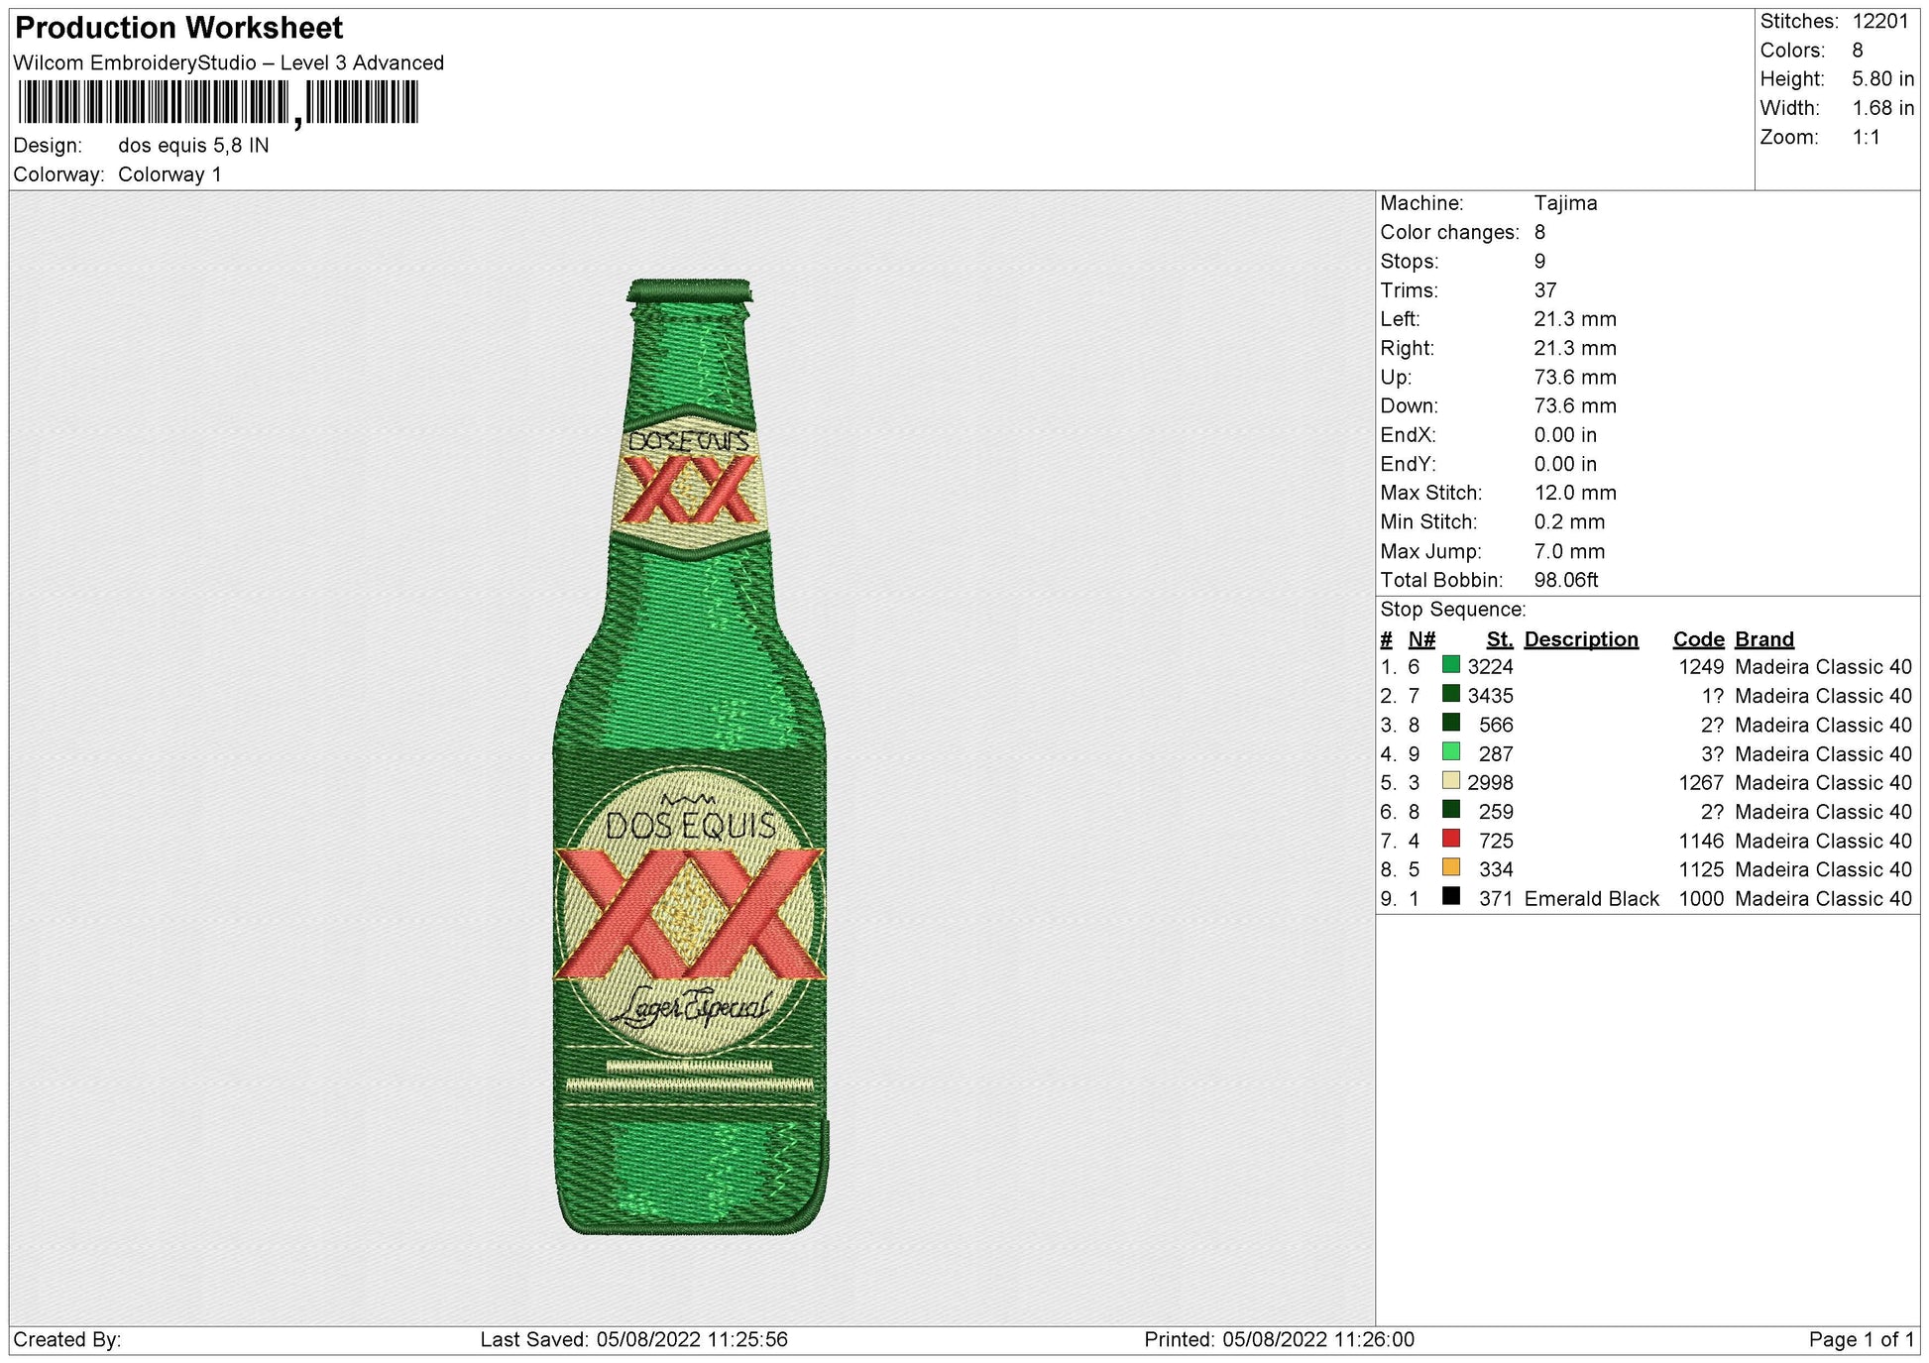Select the dark green swatch beside 3435
1929x1363 pixels.
(x=1451, y=694)
